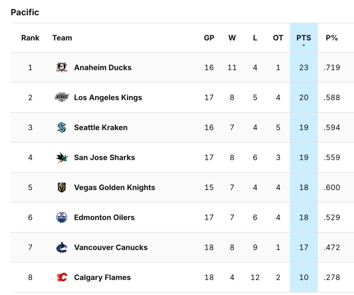This screenshot has width=354, height=295.
Task: Click the Vegas Golden Knights logo
Action: [62, 187]
